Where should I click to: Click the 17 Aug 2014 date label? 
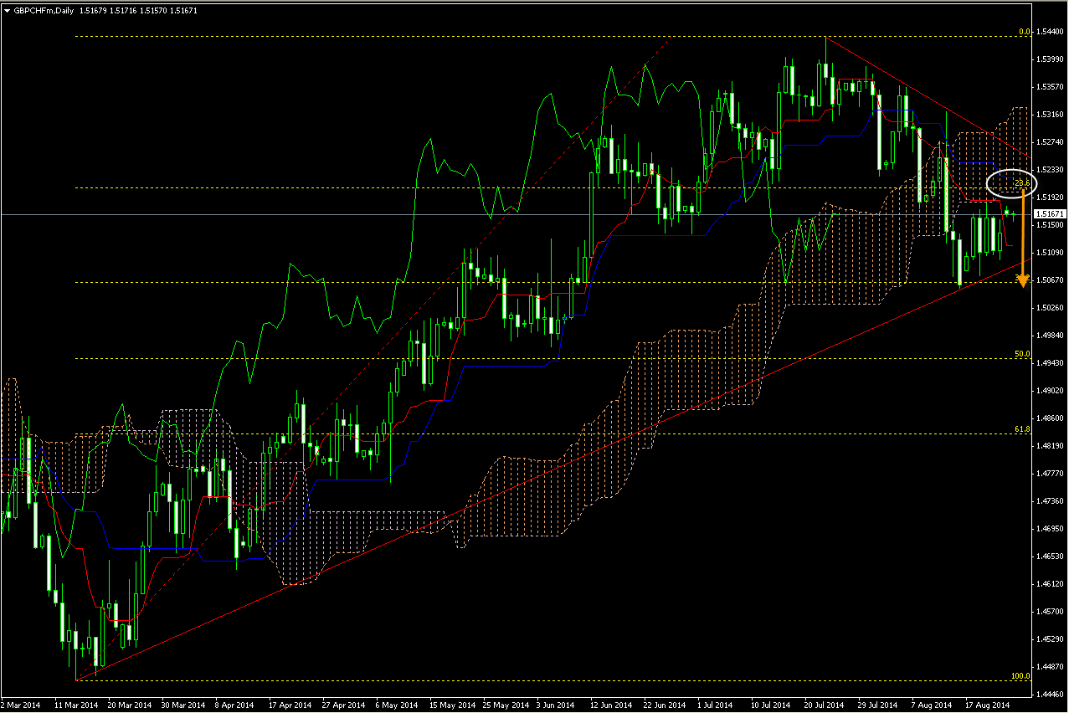(986, 705)
